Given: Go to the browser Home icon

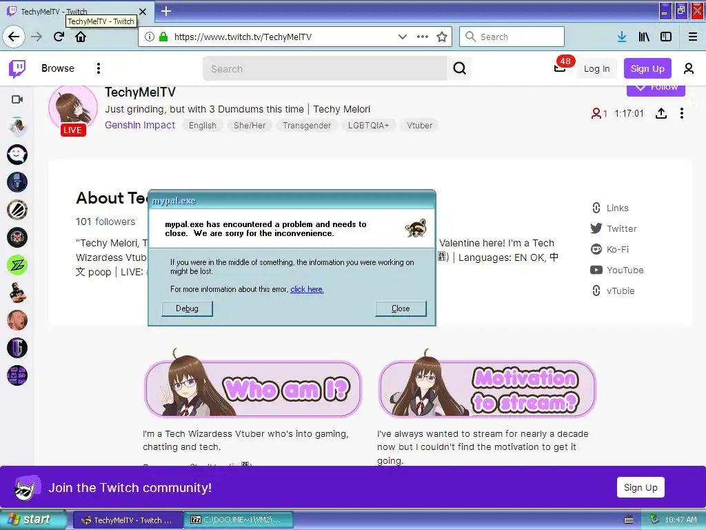Looking at the screenshot, I should click(x=81, y=37).
